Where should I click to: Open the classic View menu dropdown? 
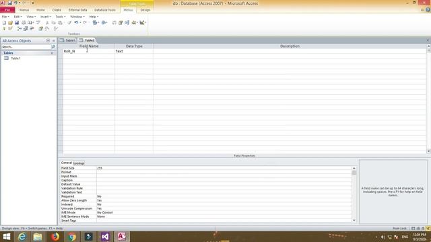click(x=31, y=17)
